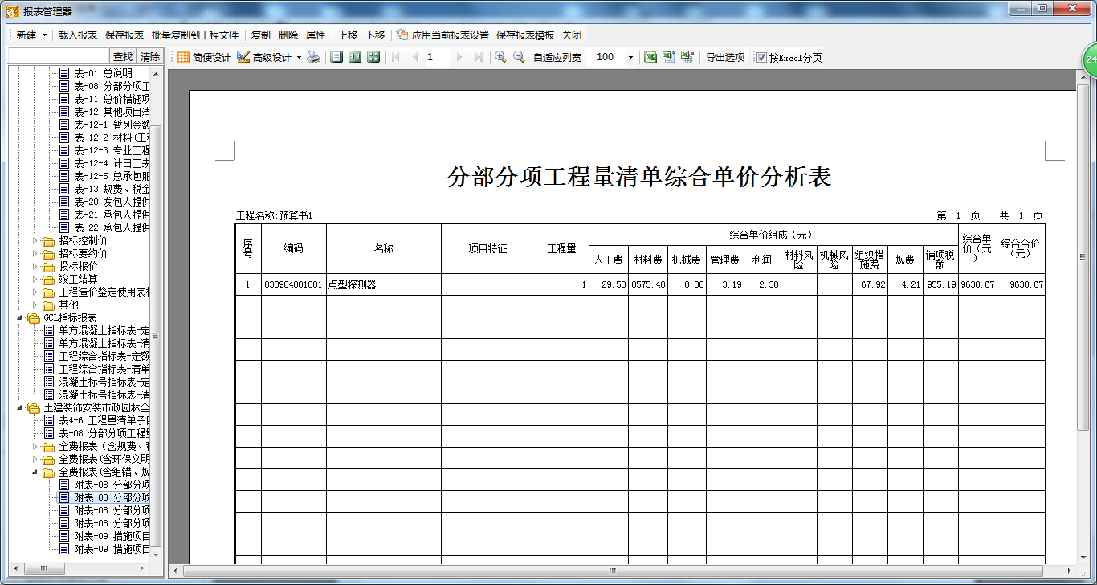
Task: Expand the 竣工结算 folder
Action: [35, 279]
